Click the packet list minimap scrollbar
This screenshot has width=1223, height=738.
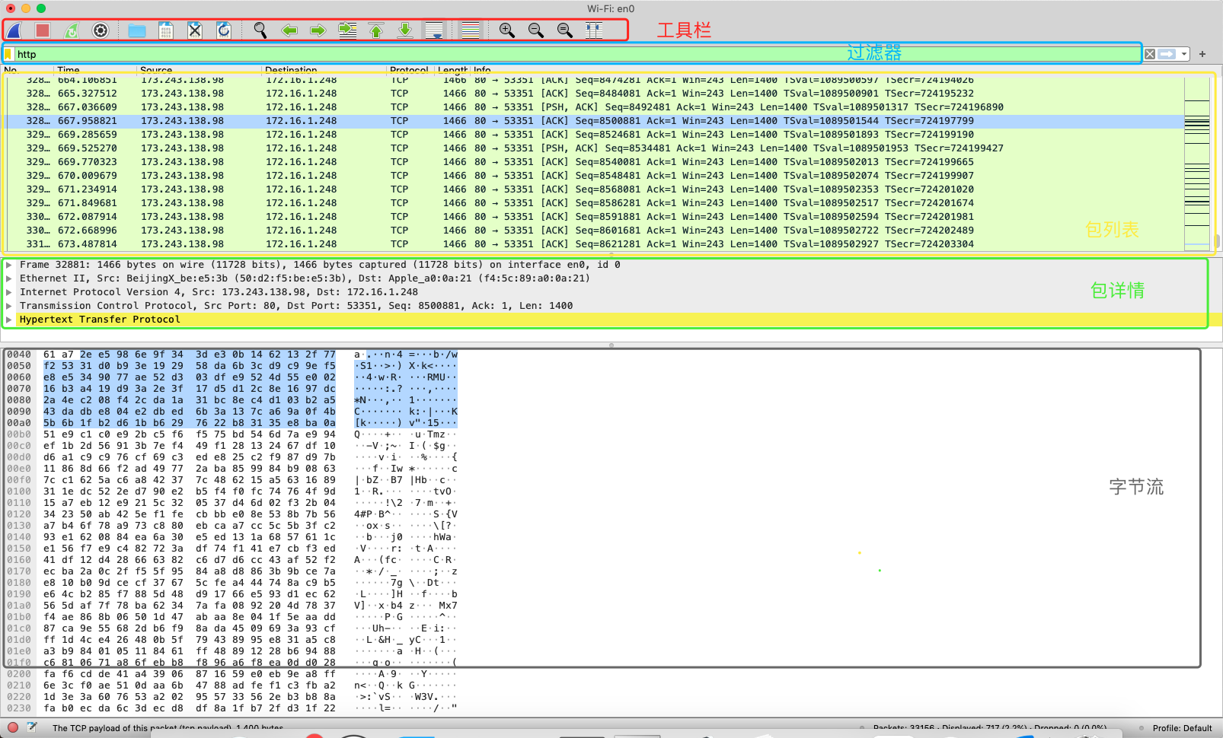pos(1197,164)
